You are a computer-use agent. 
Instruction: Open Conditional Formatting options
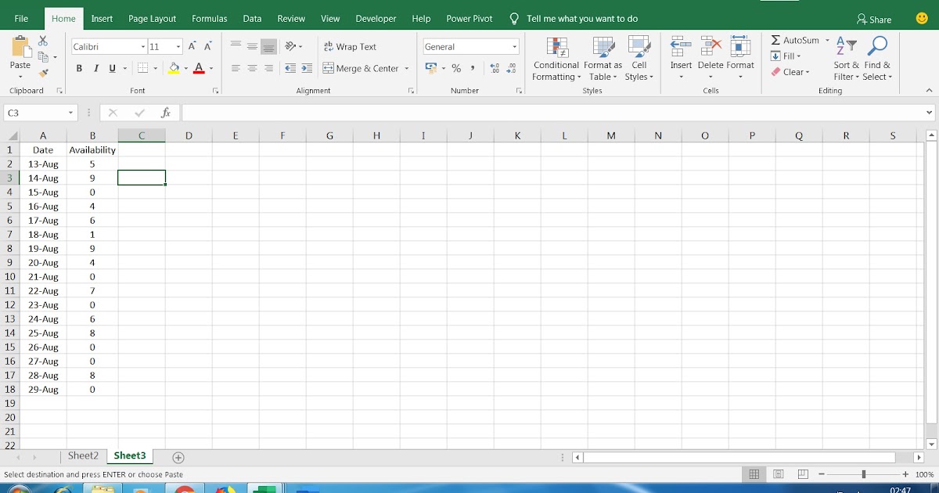pos(556,58)
